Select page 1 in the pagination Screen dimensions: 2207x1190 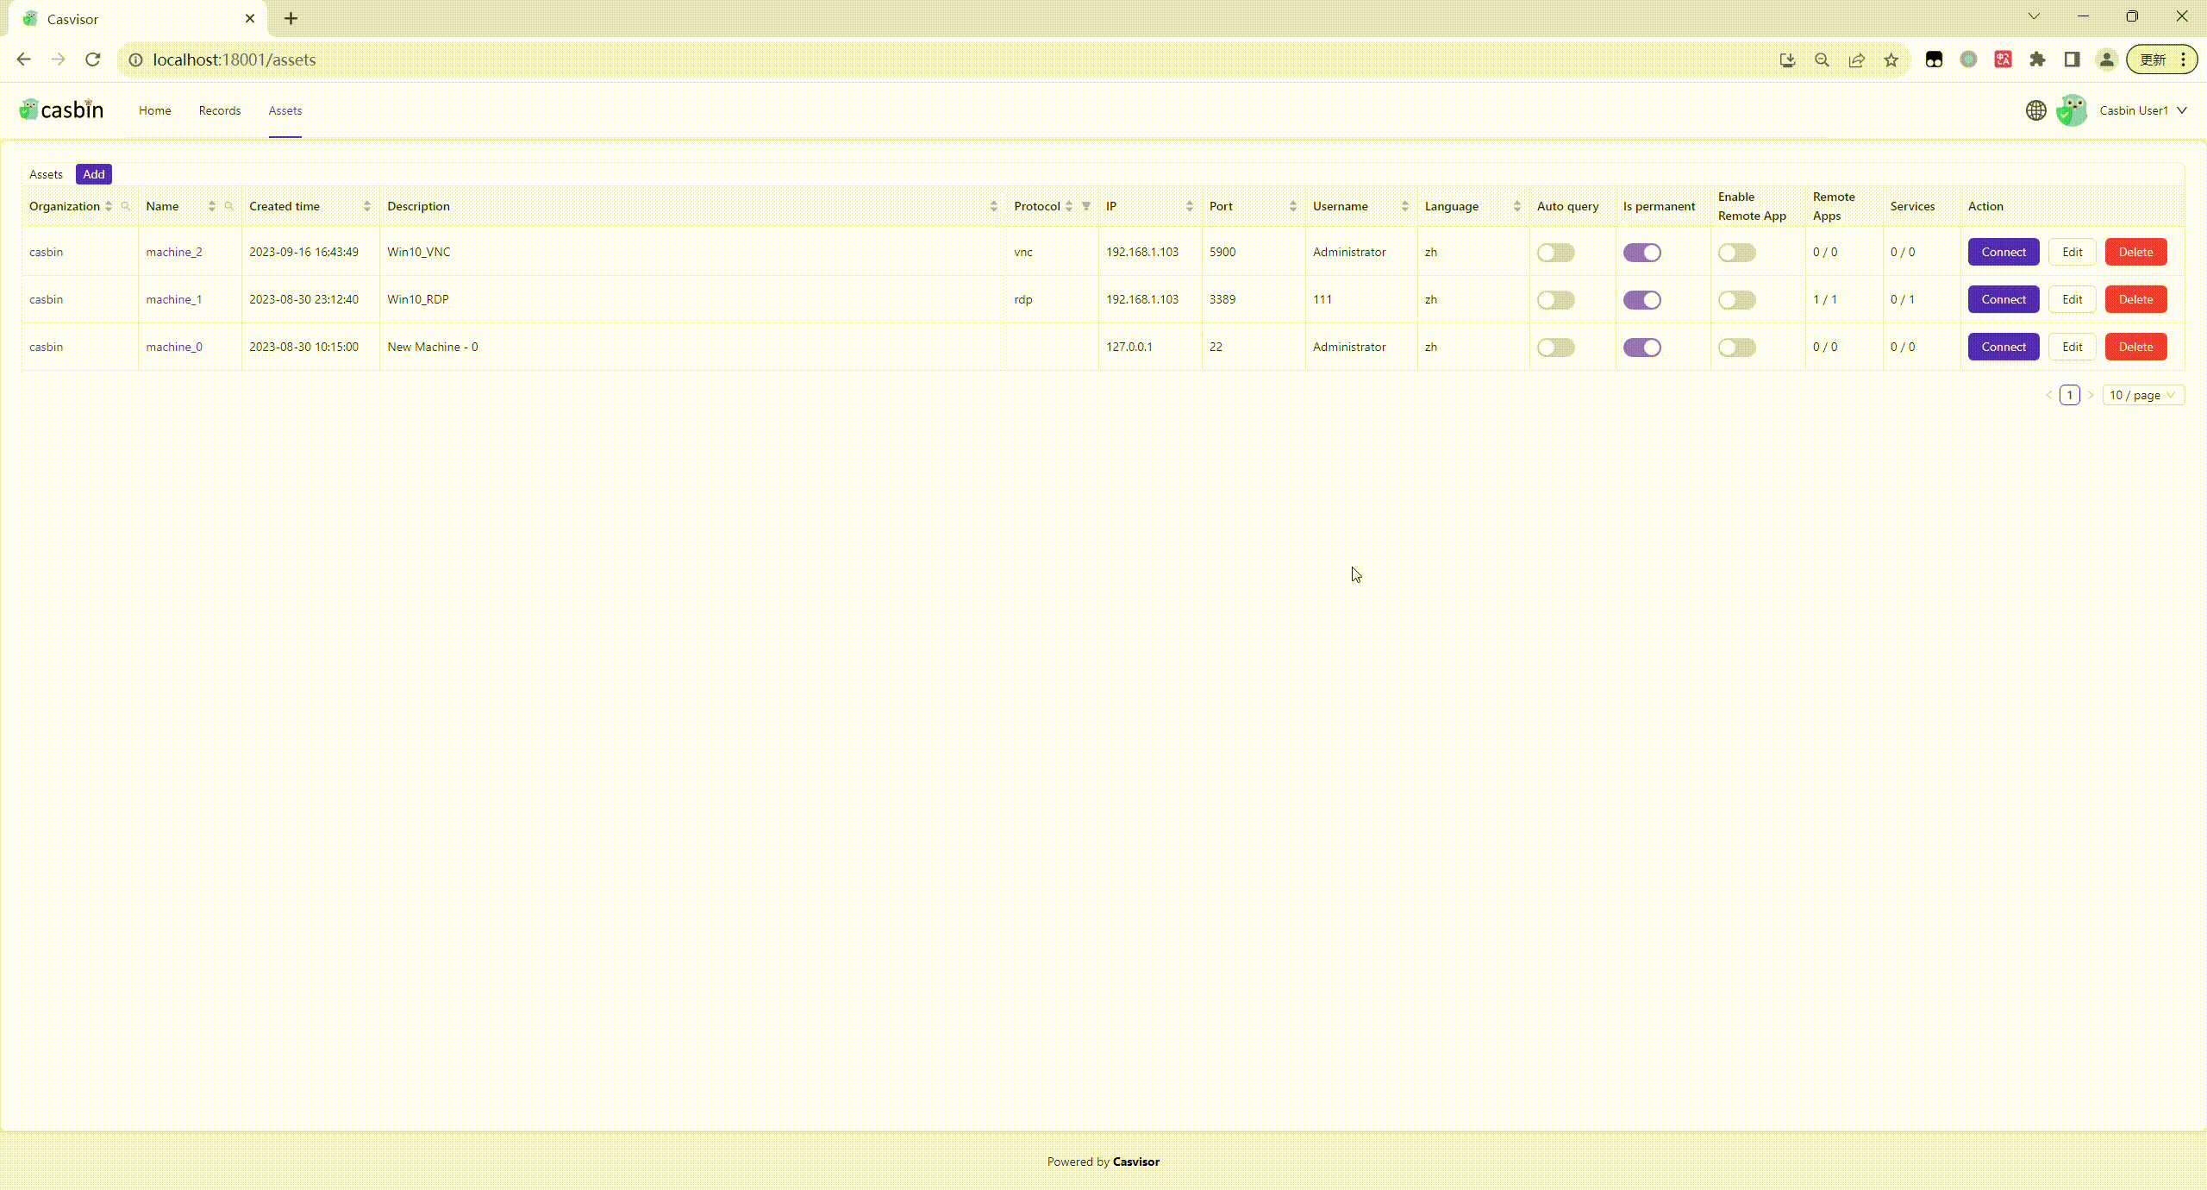(x=2070, y=394)
